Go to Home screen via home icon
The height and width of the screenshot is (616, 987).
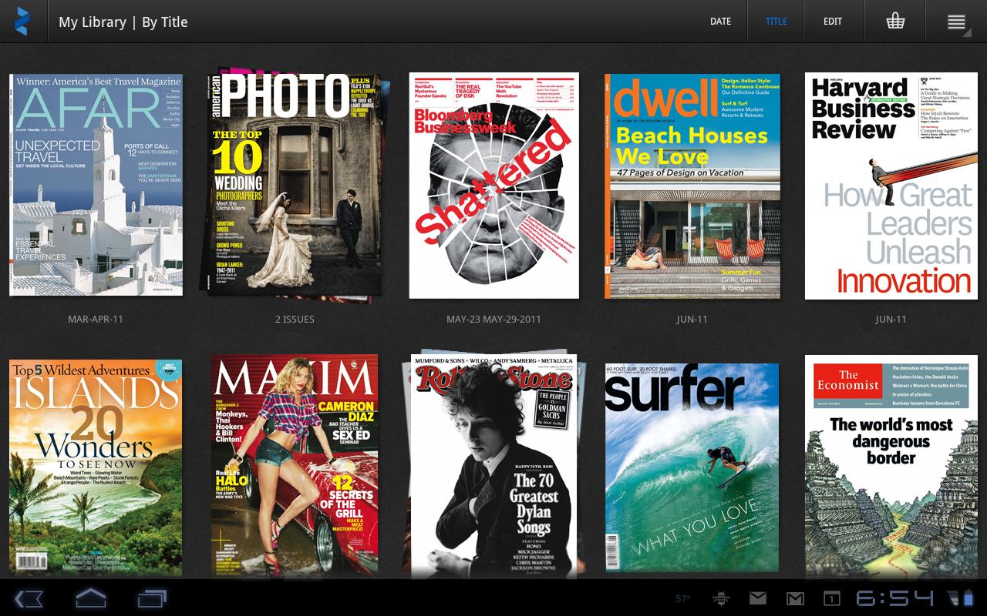[90, 598]
